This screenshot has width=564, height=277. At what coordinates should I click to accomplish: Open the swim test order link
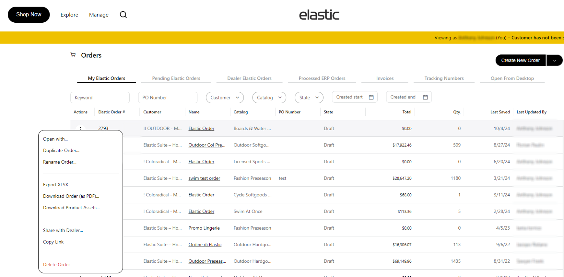click(204, 178)
